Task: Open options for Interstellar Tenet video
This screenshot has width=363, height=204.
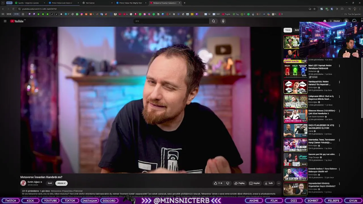Action: click(x=339, y=140)
